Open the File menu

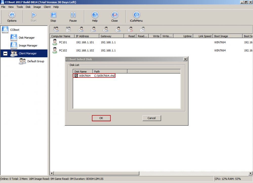(x=3, y=7)
